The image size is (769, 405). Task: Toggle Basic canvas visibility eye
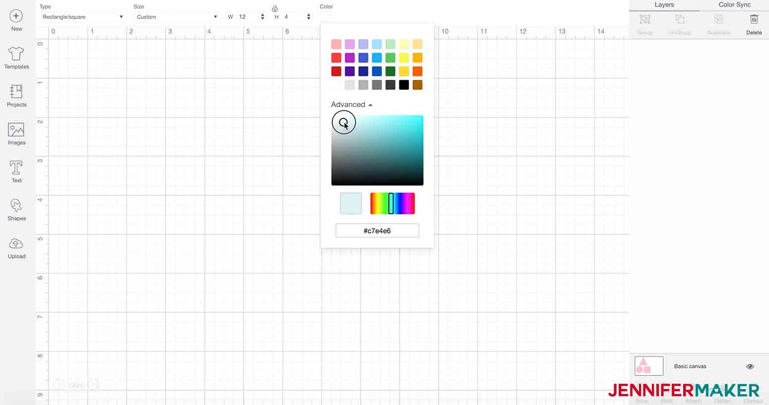click(x=750, y=366)
